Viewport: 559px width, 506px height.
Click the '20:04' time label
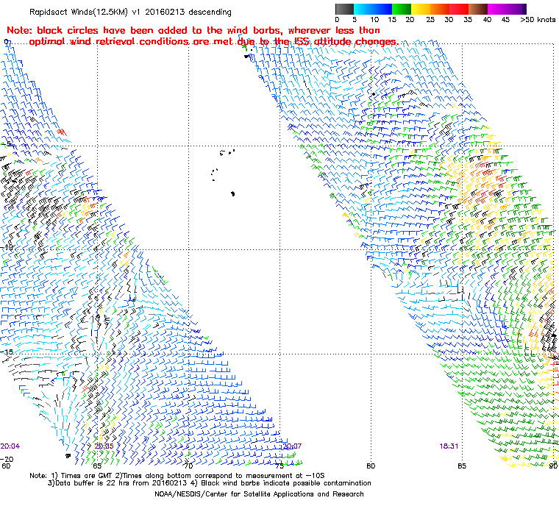click(x=10, y=446)
